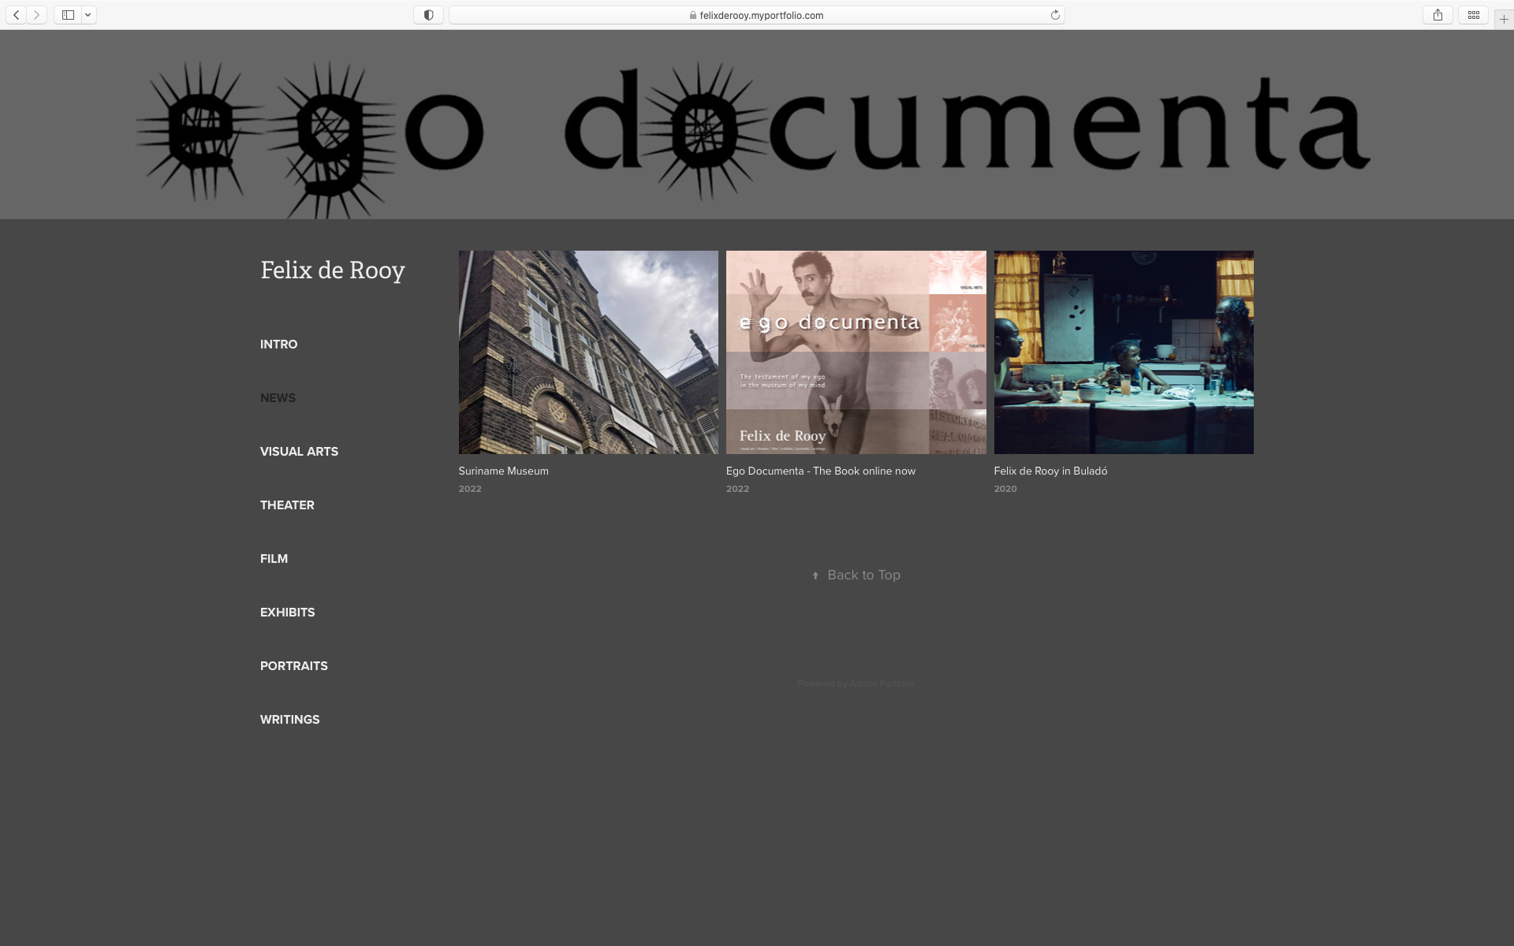Show tab overview grid icon

[x=1473, y=15]
